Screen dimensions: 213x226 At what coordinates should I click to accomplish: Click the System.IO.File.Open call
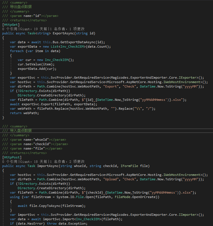pos(75,197)
